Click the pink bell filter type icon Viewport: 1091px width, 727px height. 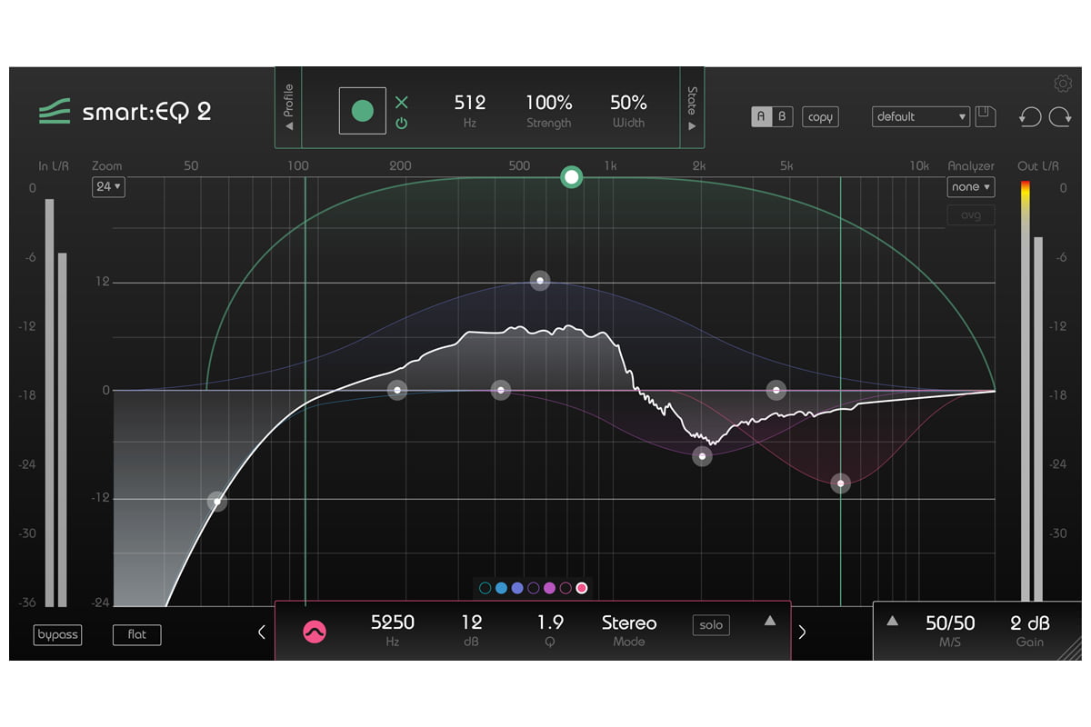click(315, 630)
